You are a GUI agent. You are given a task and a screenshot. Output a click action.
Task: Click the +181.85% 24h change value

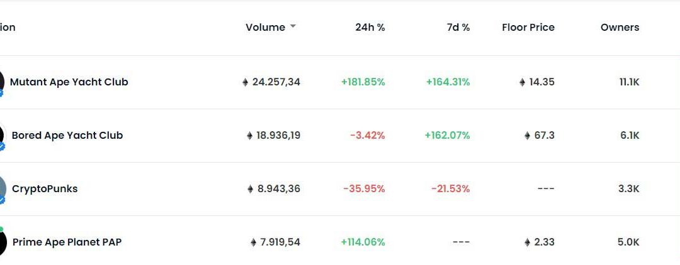pyautogui.click(x=363, y=82)
